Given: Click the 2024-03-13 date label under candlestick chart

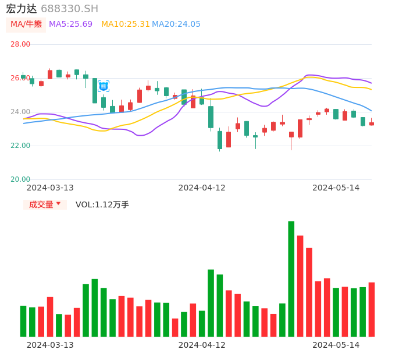Looking at the screenshot, I should click(x=50, y=188).
